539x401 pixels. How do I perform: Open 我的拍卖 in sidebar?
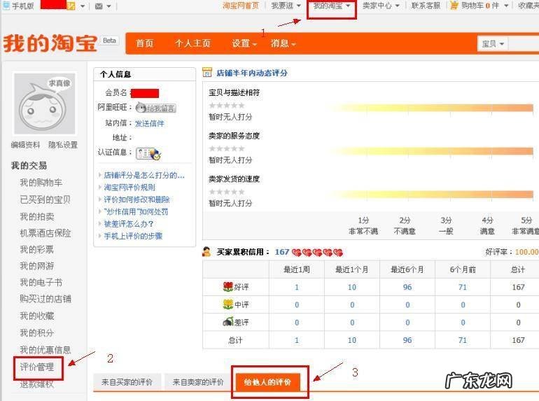click(x=37, y=216)
